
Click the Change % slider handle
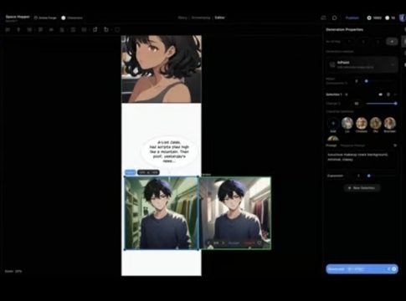point(395,104)
